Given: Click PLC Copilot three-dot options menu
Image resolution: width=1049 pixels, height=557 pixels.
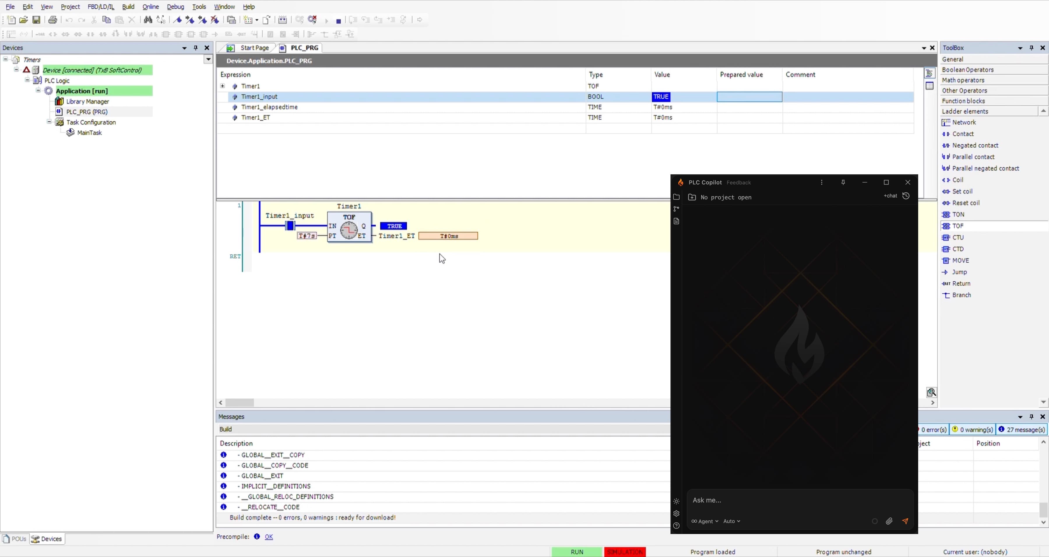Looking at the screenshot, I should click(822, 182).
